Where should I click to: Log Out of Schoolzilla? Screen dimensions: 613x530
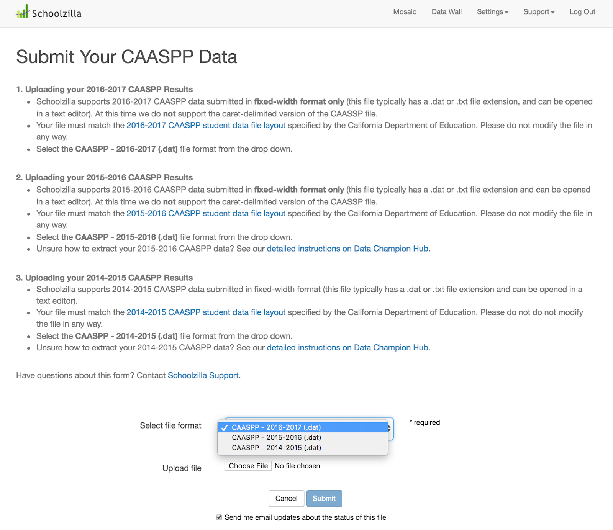pyautogui.click(x=582, y=12)
